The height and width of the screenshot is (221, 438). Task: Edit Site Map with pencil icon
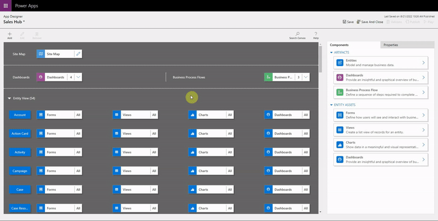(78, 54)
